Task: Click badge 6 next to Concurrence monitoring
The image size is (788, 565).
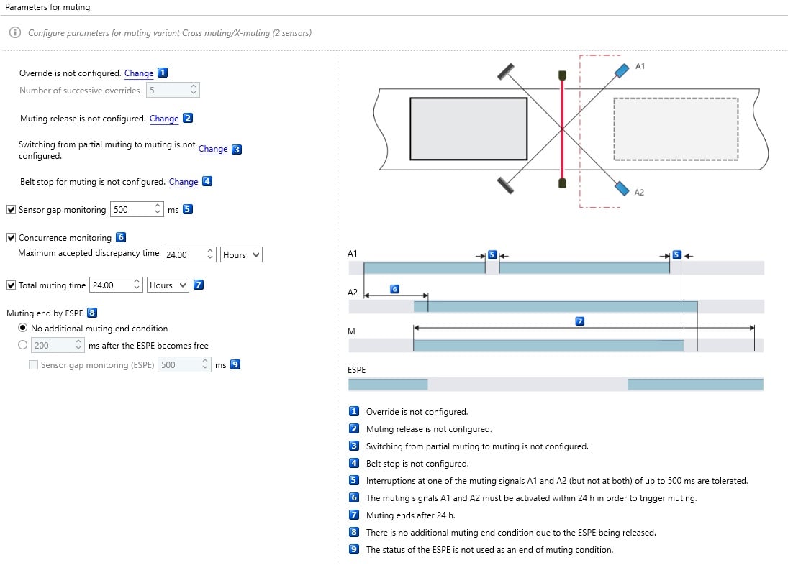Action: click(x=121, y=237)
